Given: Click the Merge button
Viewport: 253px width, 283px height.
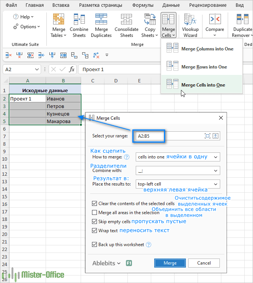Looking at the screenshot, I should 170,263.
